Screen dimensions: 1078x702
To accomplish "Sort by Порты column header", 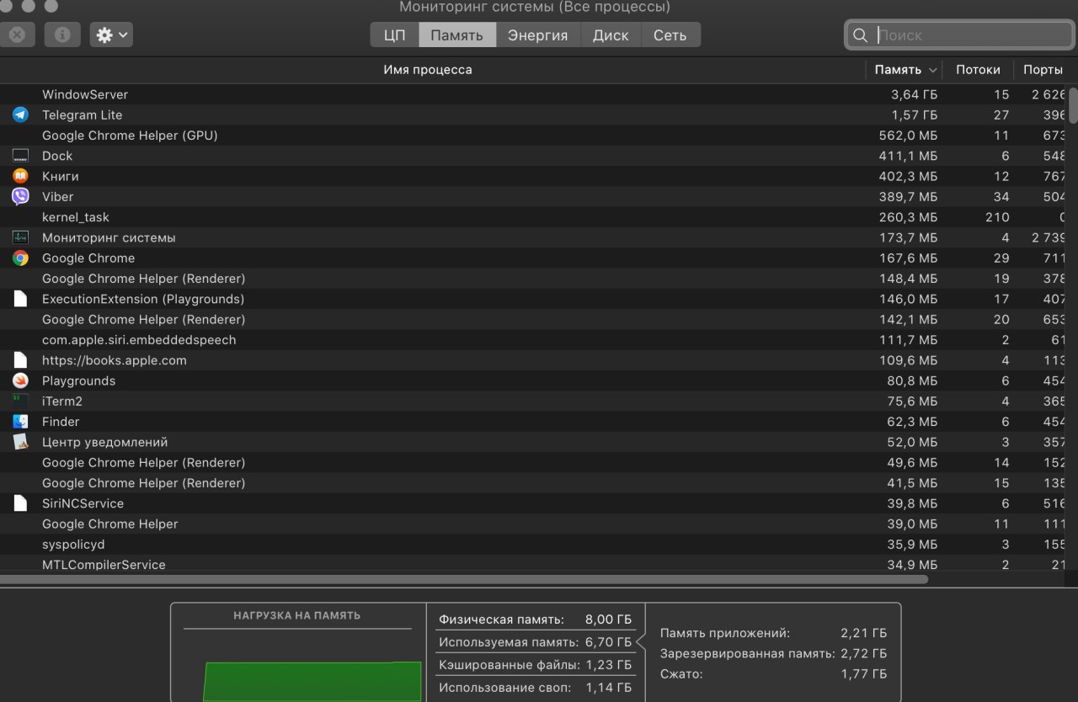I will coord(1043,70).
